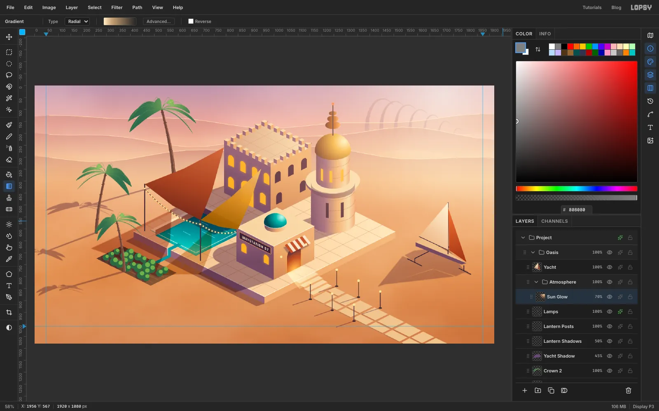Image resolution: width=659 pixels, height=411 pixels.
Task: Select the Clone Stamp tool
Action: (9, 198)
